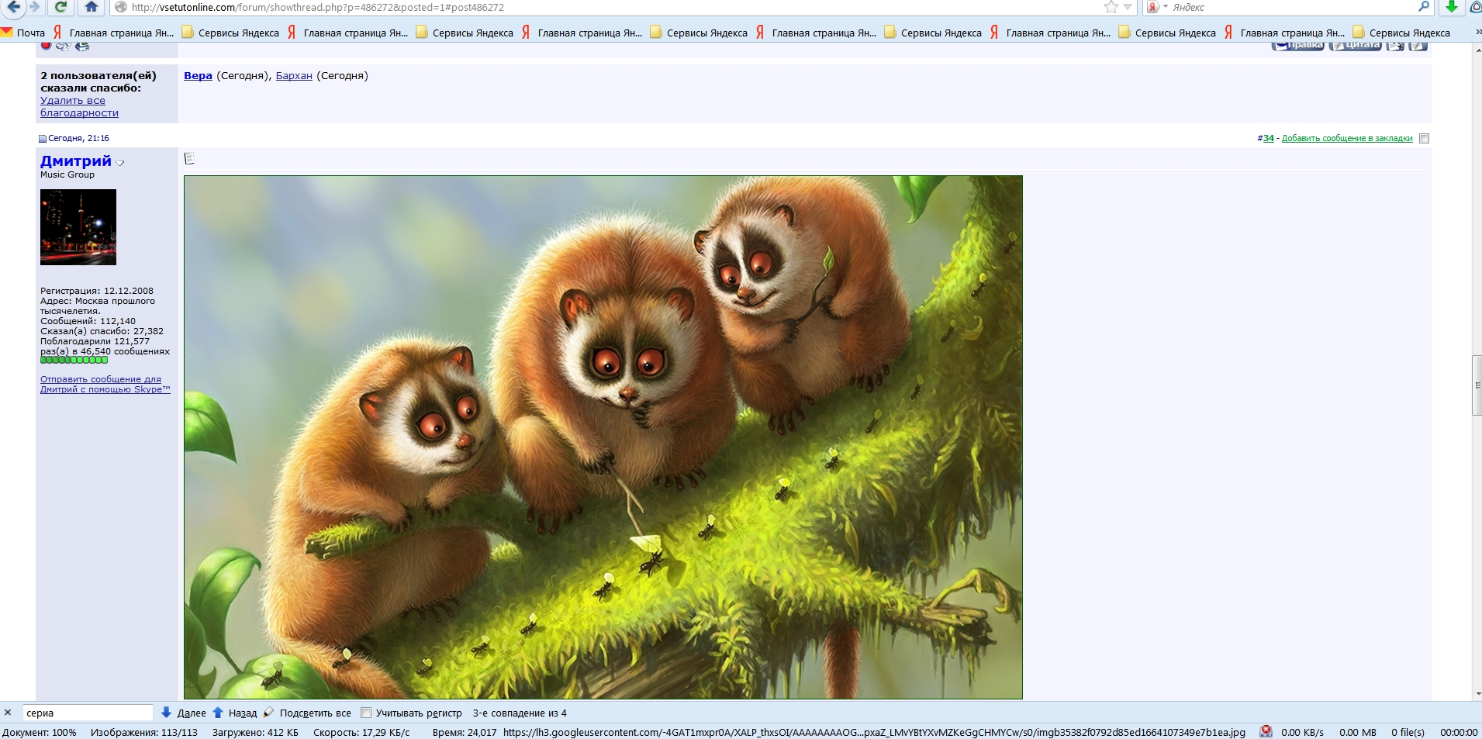
Task: Click the red status bar icon beside 0.00 KB/s
Action: tap(1266, 731)
